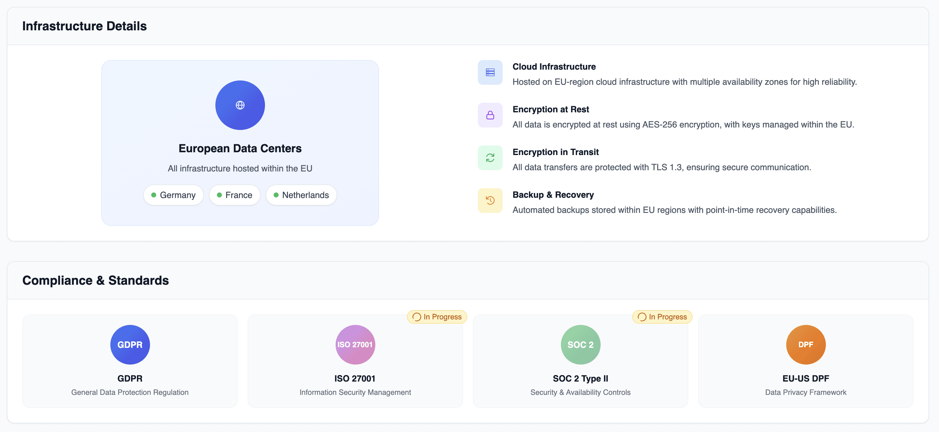Viewport: 939px width, 432px height.
Task: Click General Data Protection Regulation text
Action: pyautogui.click(x=130, y=392)
